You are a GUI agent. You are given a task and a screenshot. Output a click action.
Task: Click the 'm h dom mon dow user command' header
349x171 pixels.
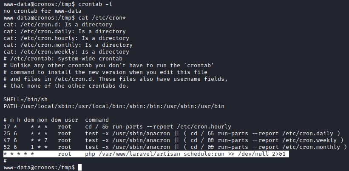click(x=56, y=120)
